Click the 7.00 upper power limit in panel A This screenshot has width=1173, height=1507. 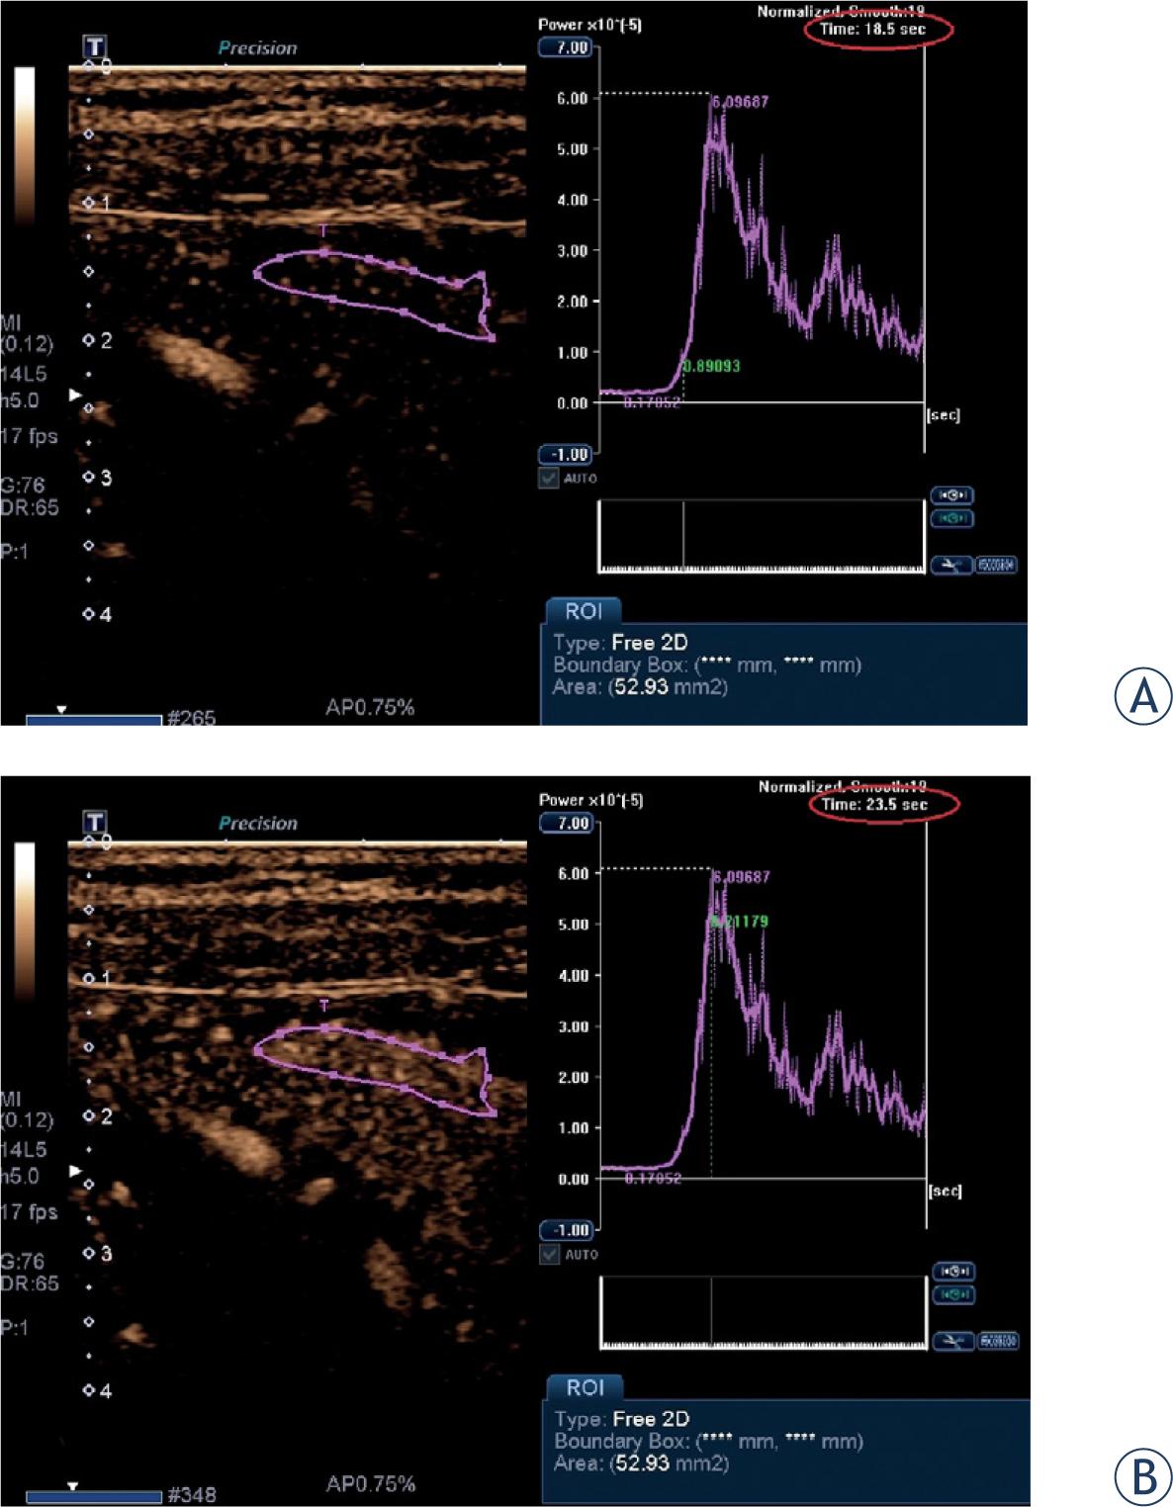pos(565,47)
